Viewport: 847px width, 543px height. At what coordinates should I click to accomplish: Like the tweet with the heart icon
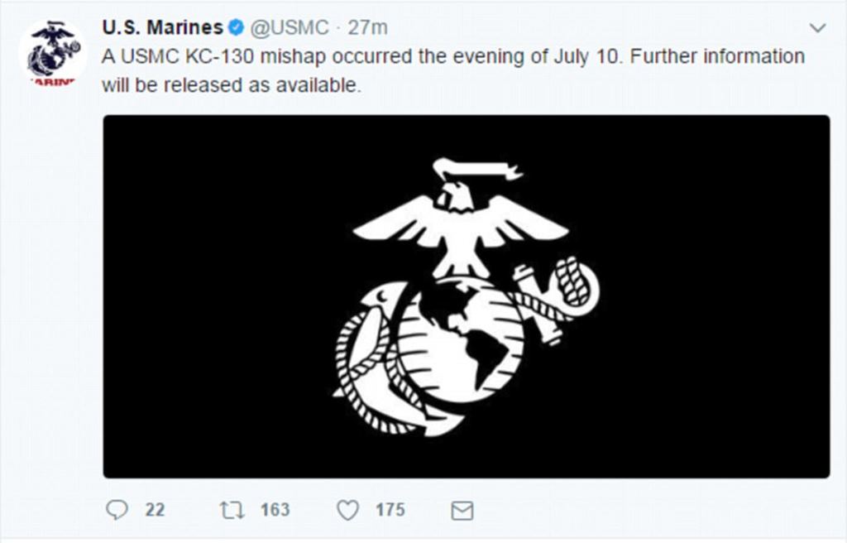[347, 510]
